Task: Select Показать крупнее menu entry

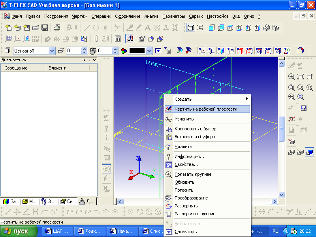Action: (x=207, y=174)
